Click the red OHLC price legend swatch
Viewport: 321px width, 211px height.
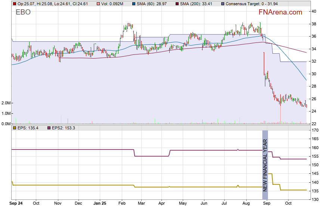pyautogui.click(x=14, y=4)
